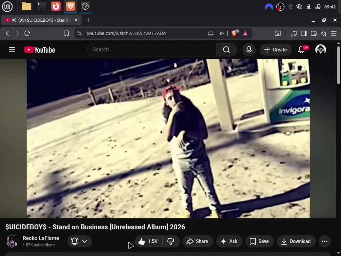
Task: Click the NordVPN tray icon
Action: (269, 7)
